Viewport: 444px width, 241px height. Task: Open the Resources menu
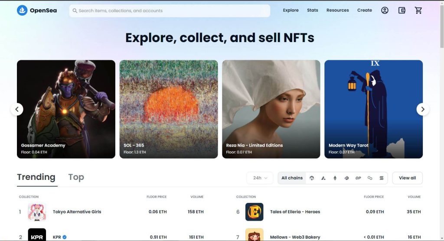[337, 10]
